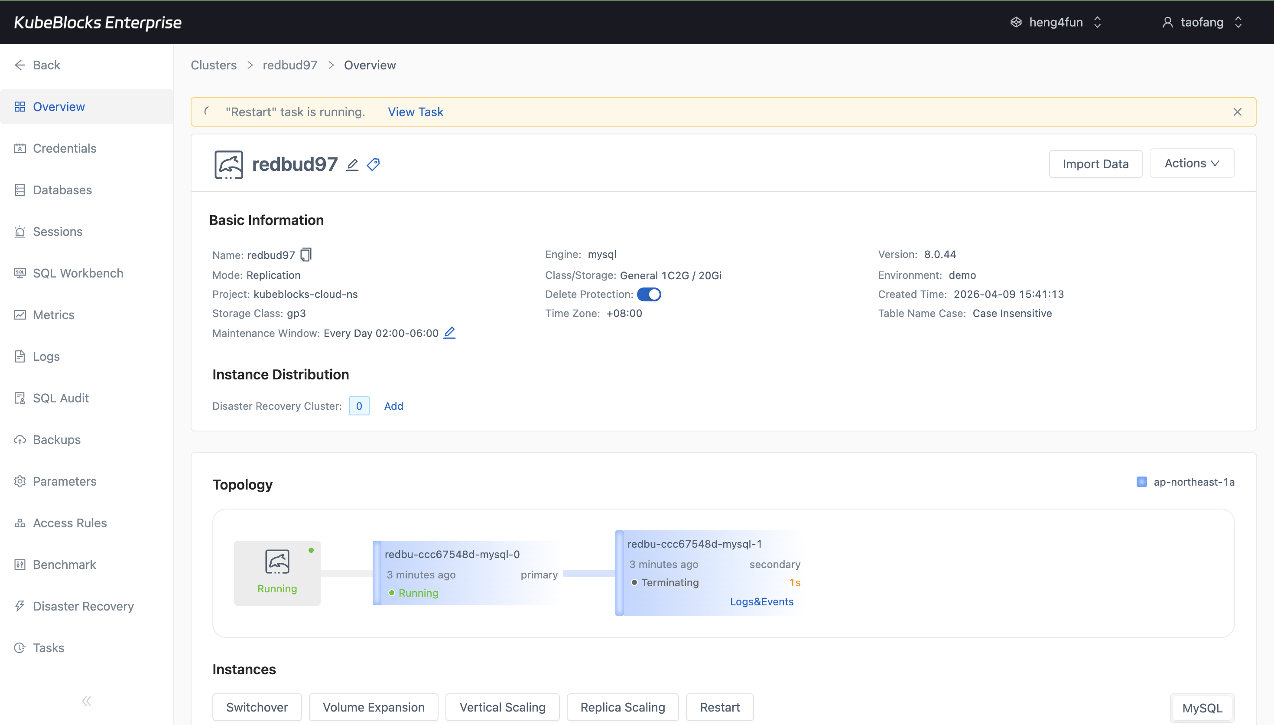This screenshot has height=725, width=1274.
Task: Click the edit pencil beside redbud97 title
Action: coord(352,164)
